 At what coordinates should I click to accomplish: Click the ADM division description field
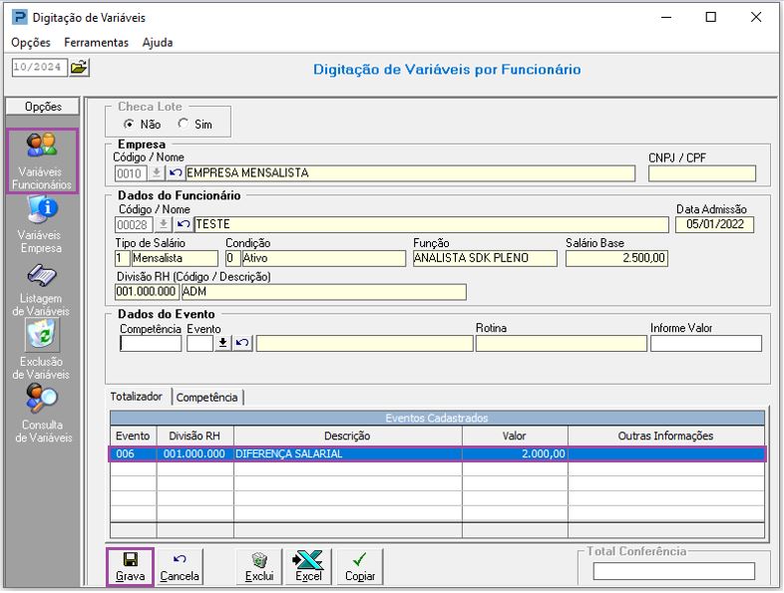click(x=323, y=292)
